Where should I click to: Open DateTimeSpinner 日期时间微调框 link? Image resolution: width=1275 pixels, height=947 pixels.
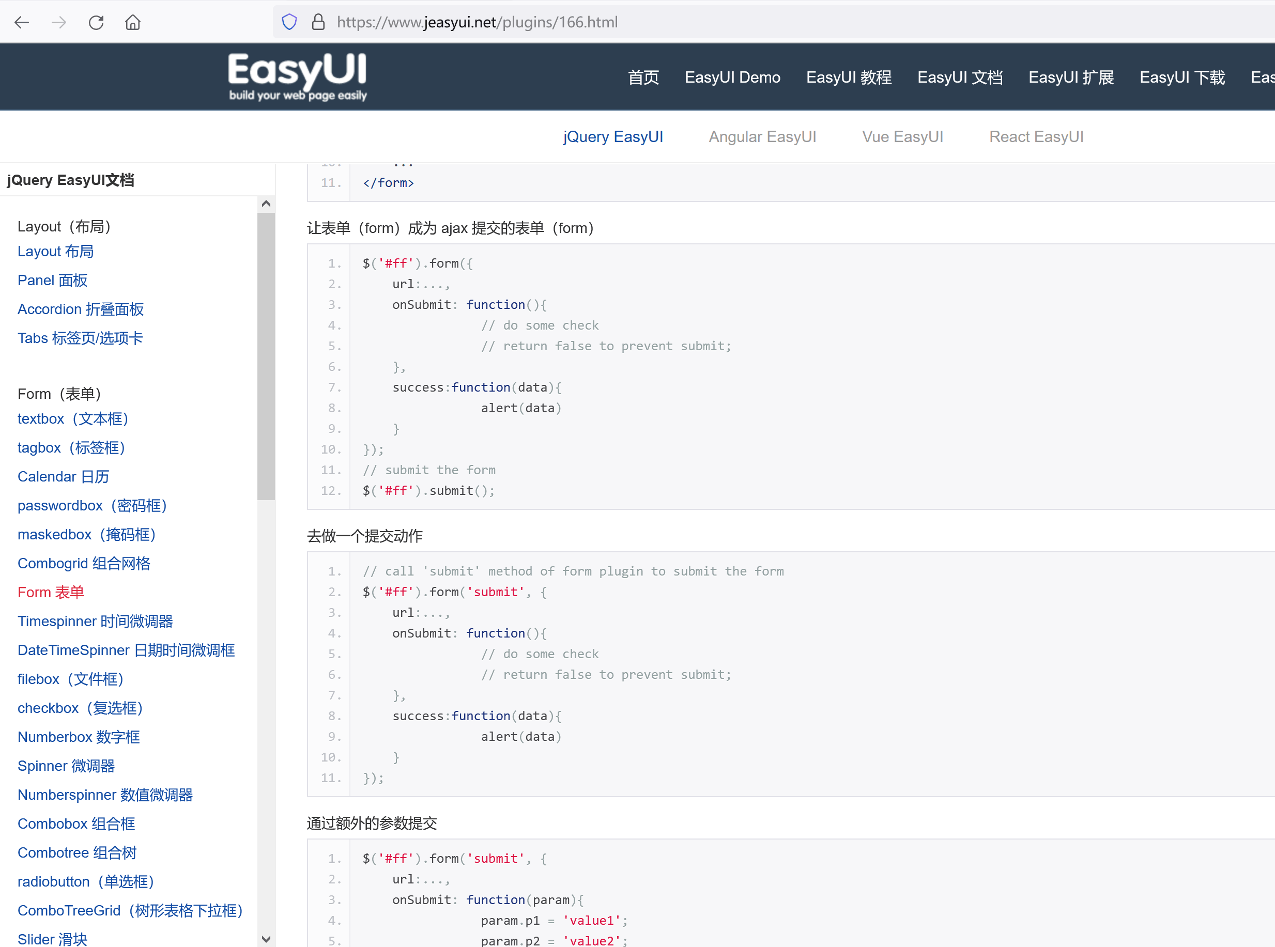127,650
